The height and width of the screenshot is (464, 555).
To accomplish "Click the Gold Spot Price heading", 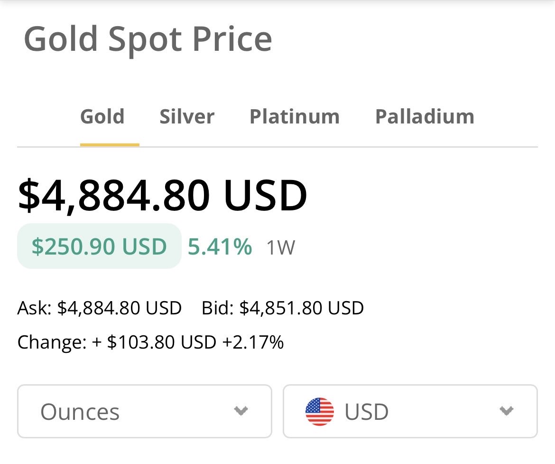I will point(148,39).
